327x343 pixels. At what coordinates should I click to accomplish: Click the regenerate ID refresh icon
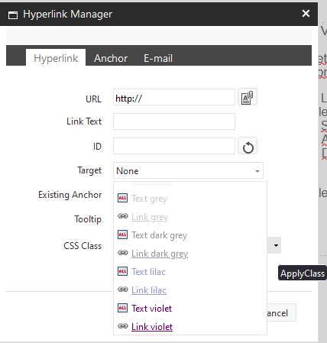248,146
